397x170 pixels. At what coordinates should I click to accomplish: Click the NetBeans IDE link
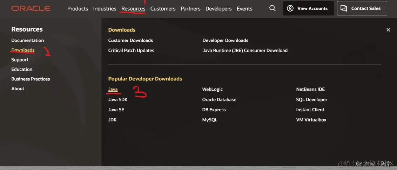[310, 89]
